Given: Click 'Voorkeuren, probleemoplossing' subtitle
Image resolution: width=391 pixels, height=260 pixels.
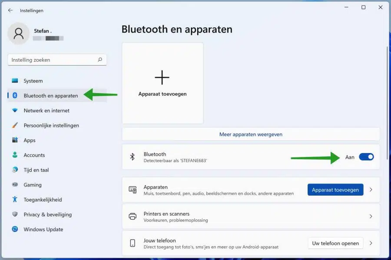Looking at the screenshot, I should pos(176,220).
